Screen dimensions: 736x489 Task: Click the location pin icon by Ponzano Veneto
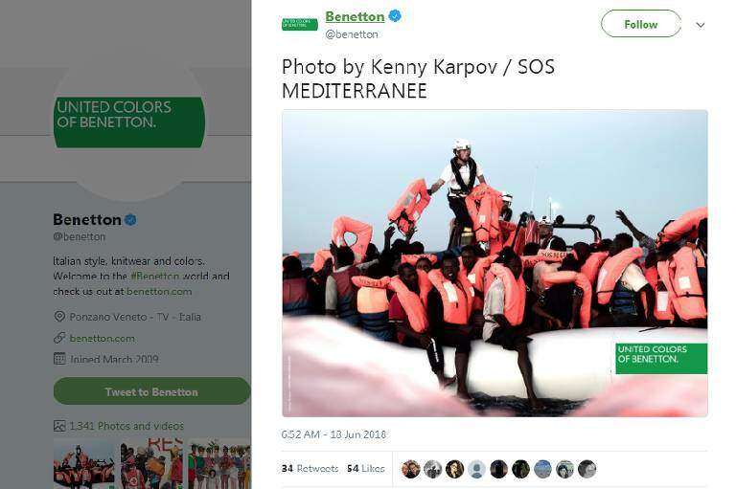coord(59,317)
